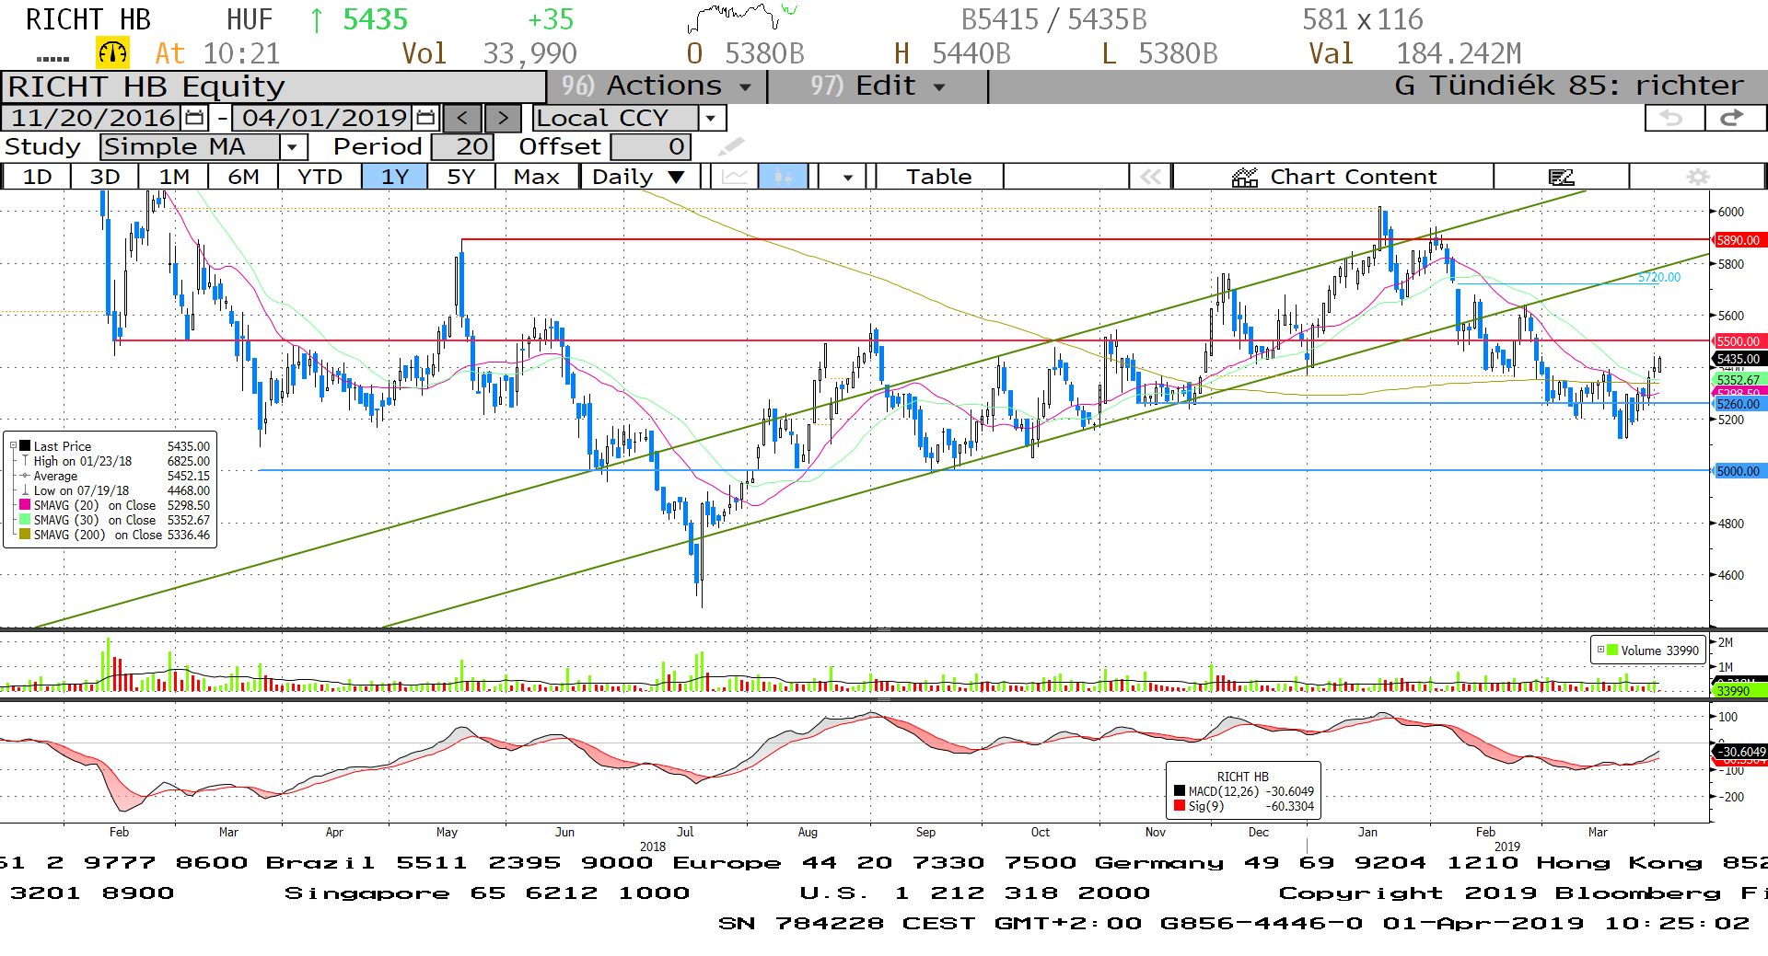The image size is (1768, 956).
Task: Open the chart edit pencil icon
Action: pos(1561,177)
